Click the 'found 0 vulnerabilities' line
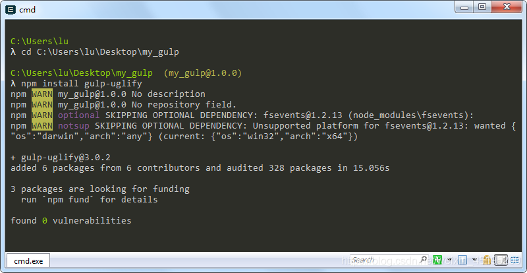Viewport: 527px width, 273px height. (71, 221)
